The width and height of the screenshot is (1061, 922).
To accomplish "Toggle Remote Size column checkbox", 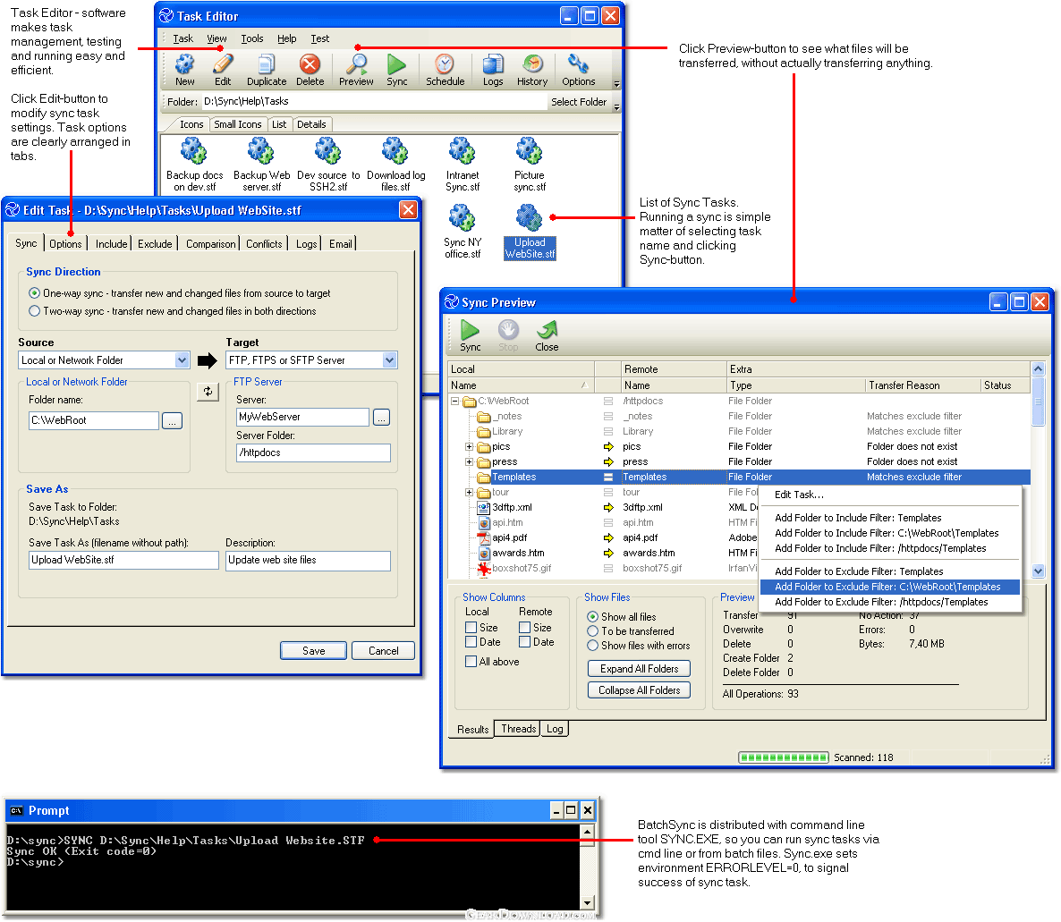I will (x=524, y=627).
